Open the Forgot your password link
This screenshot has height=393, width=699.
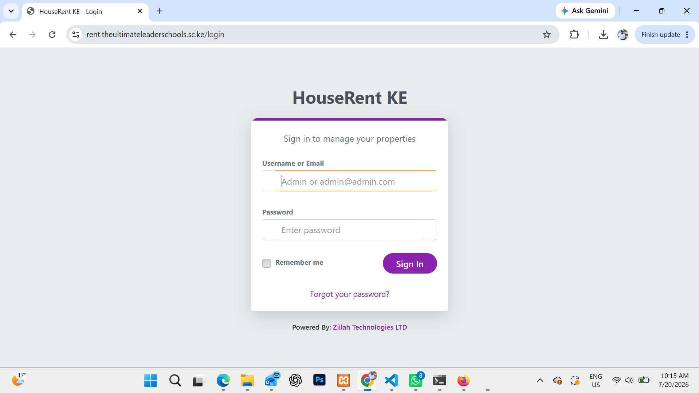point(350,294)
